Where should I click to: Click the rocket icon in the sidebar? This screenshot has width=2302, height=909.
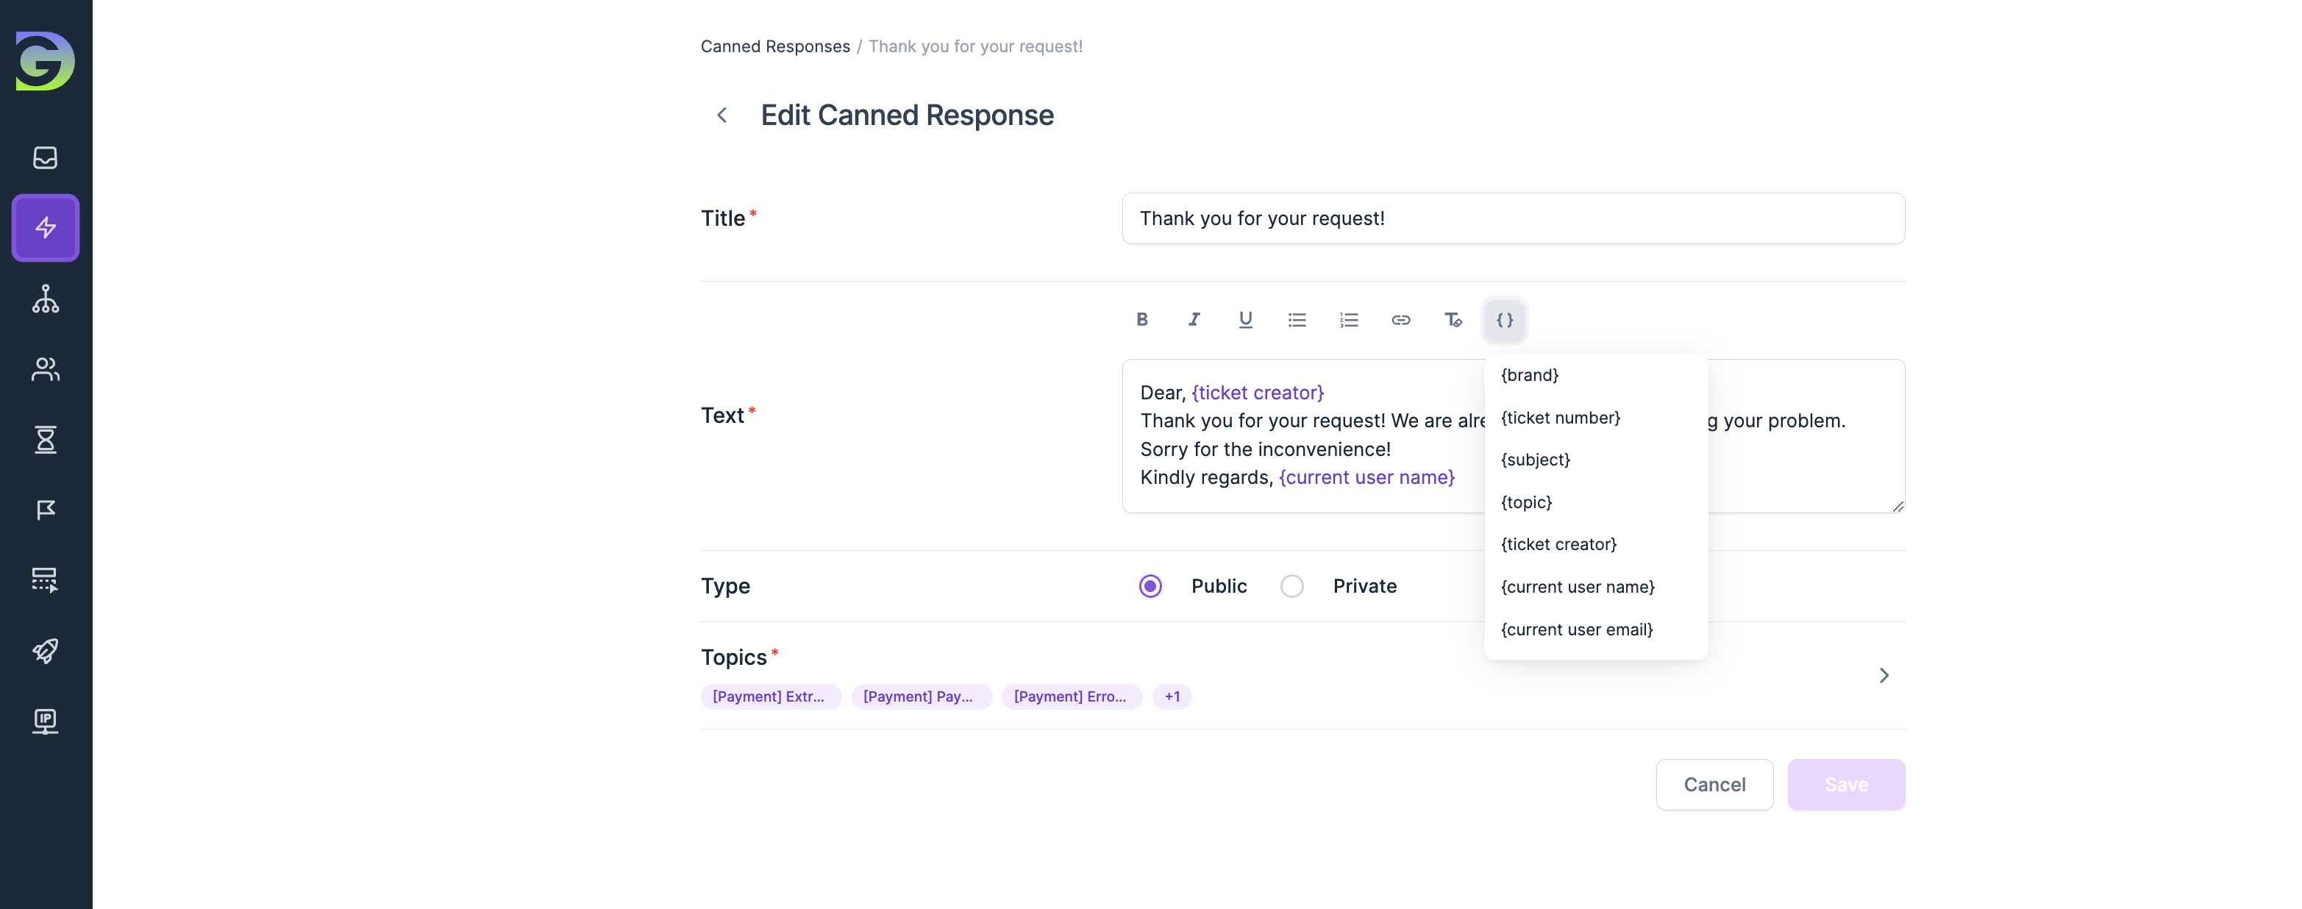coord(46,651)
